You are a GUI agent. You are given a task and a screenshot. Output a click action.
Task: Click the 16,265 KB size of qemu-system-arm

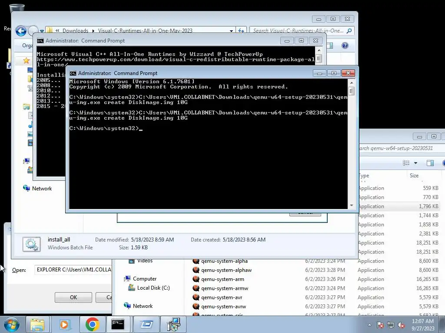coord(427,279)
